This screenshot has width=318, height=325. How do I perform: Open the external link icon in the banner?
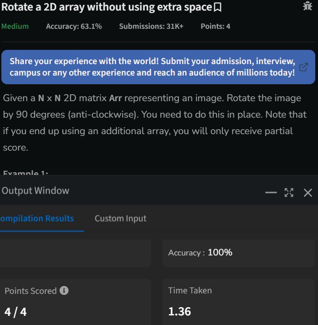tap(303, 67)
